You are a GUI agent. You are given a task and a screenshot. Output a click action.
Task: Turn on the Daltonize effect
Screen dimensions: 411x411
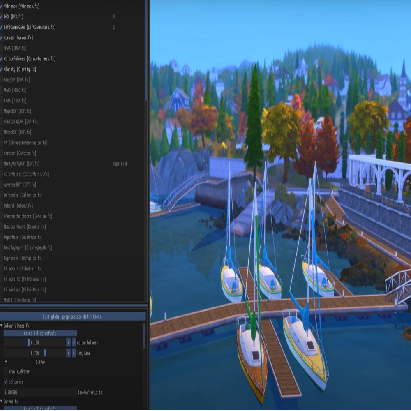pos(1,195)
